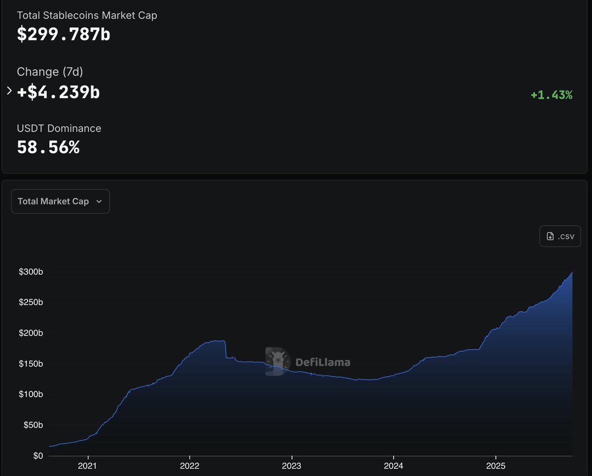Click the 2024 x-axis label
592x476 pixels.
tap(393, 465)
